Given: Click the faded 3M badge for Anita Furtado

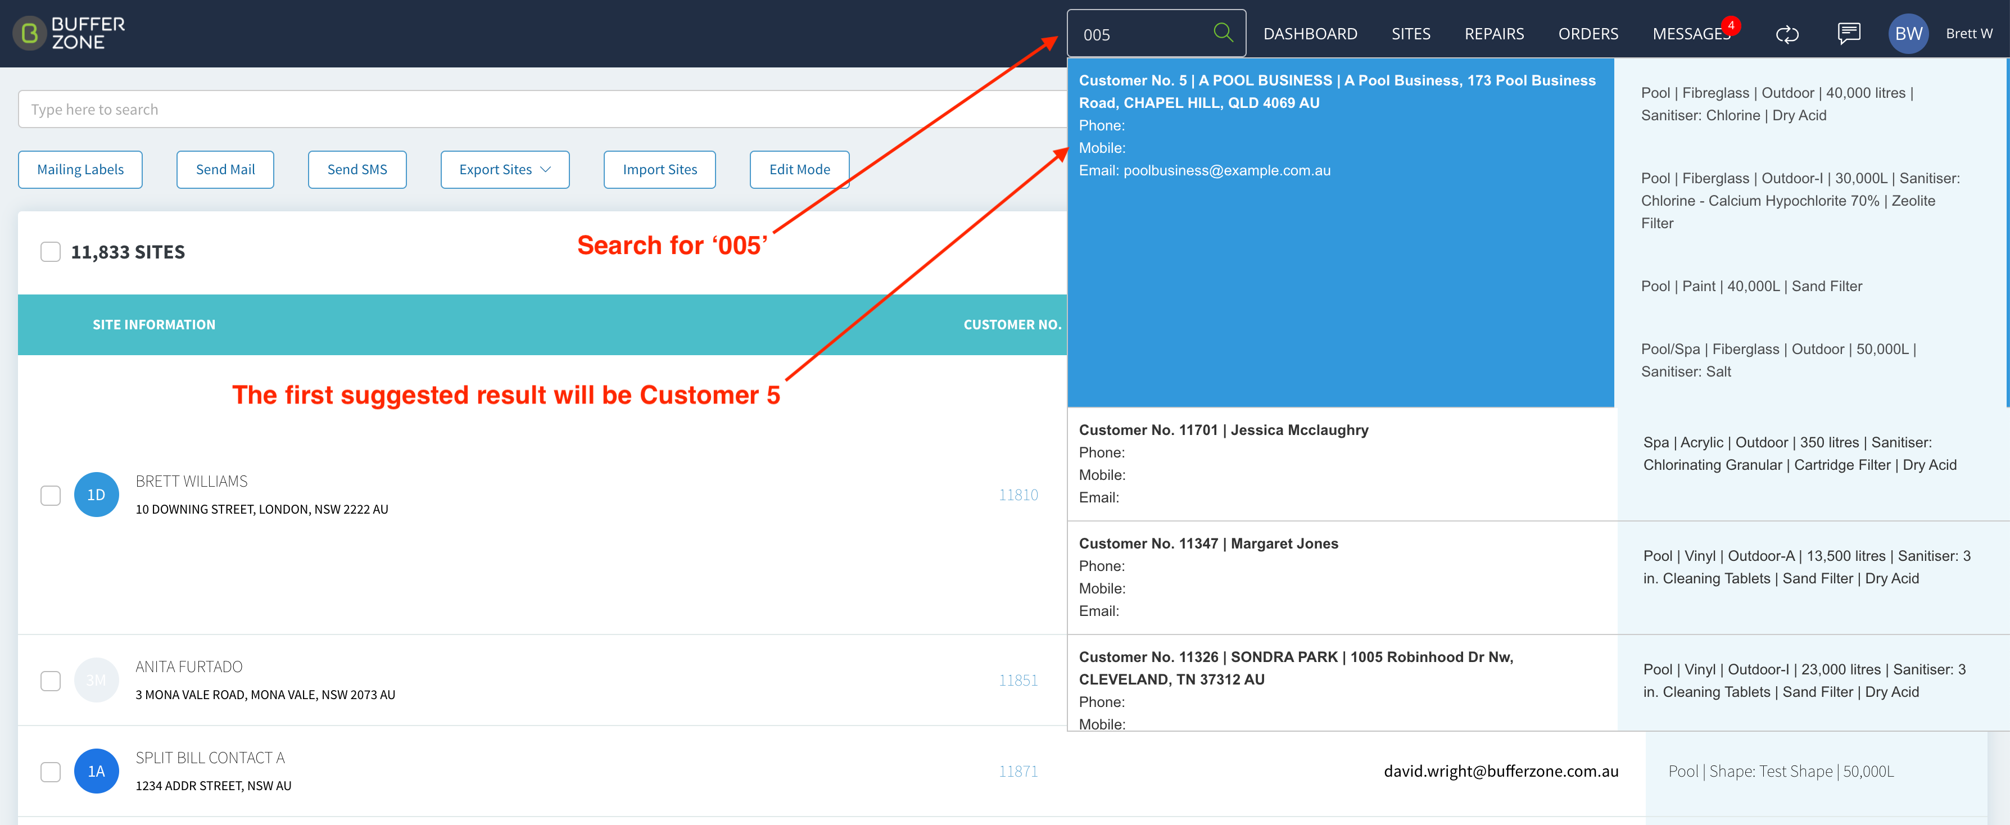Looking at the screenshot, I should [x=96, y=680].
